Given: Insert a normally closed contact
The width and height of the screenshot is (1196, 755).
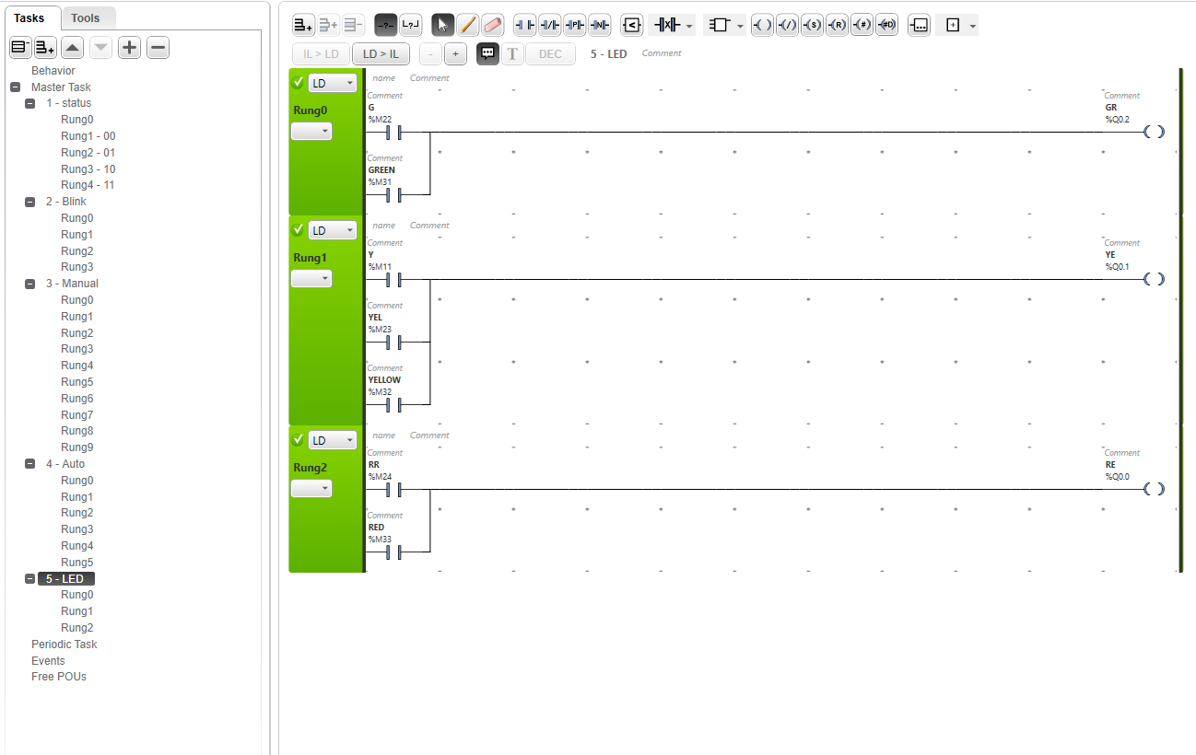Looking at the screenshot, I should (x=549, y=25).
